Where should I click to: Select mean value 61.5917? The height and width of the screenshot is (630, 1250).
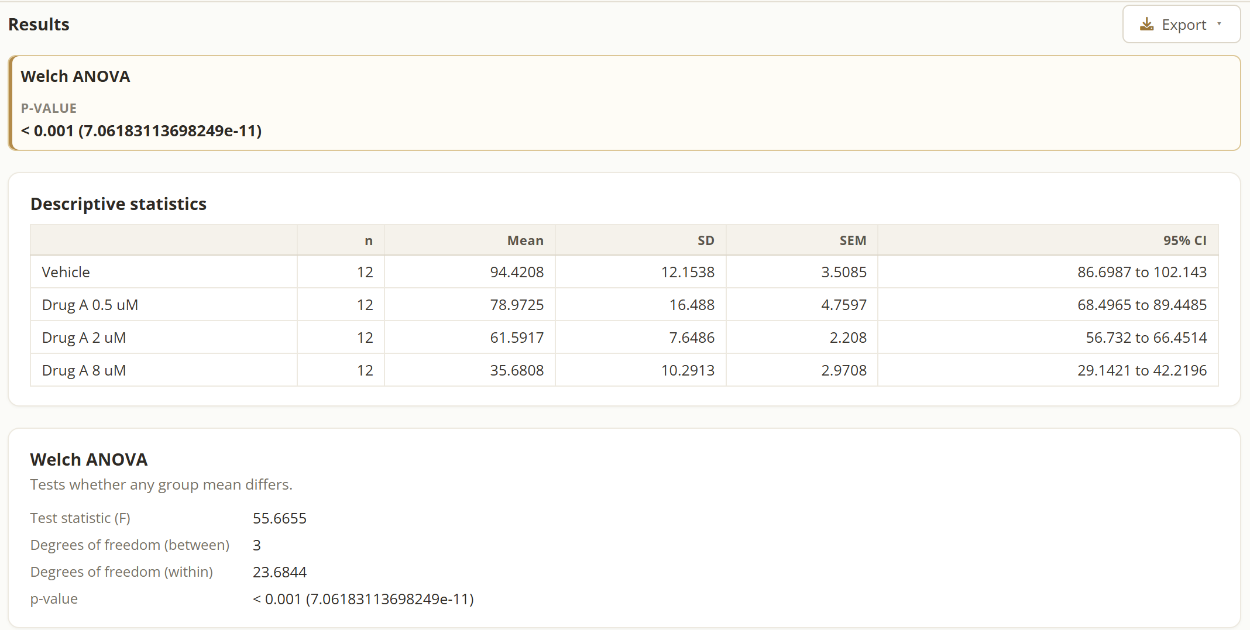(x=517, y=338)
